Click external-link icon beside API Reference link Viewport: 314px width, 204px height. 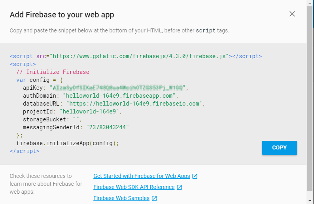click(x=179, y=187)
